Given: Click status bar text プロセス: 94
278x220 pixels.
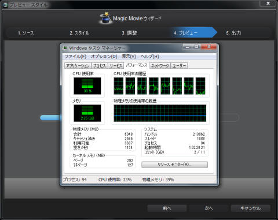Looking at the screenshot, I should (75, 180).
